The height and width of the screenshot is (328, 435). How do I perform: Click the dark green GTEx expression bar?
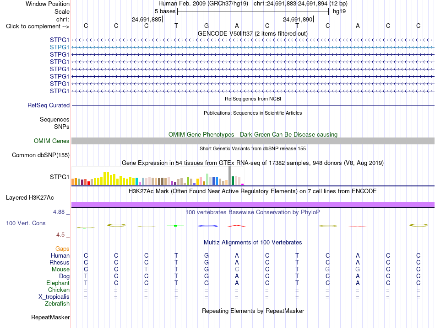click(233, 180)
